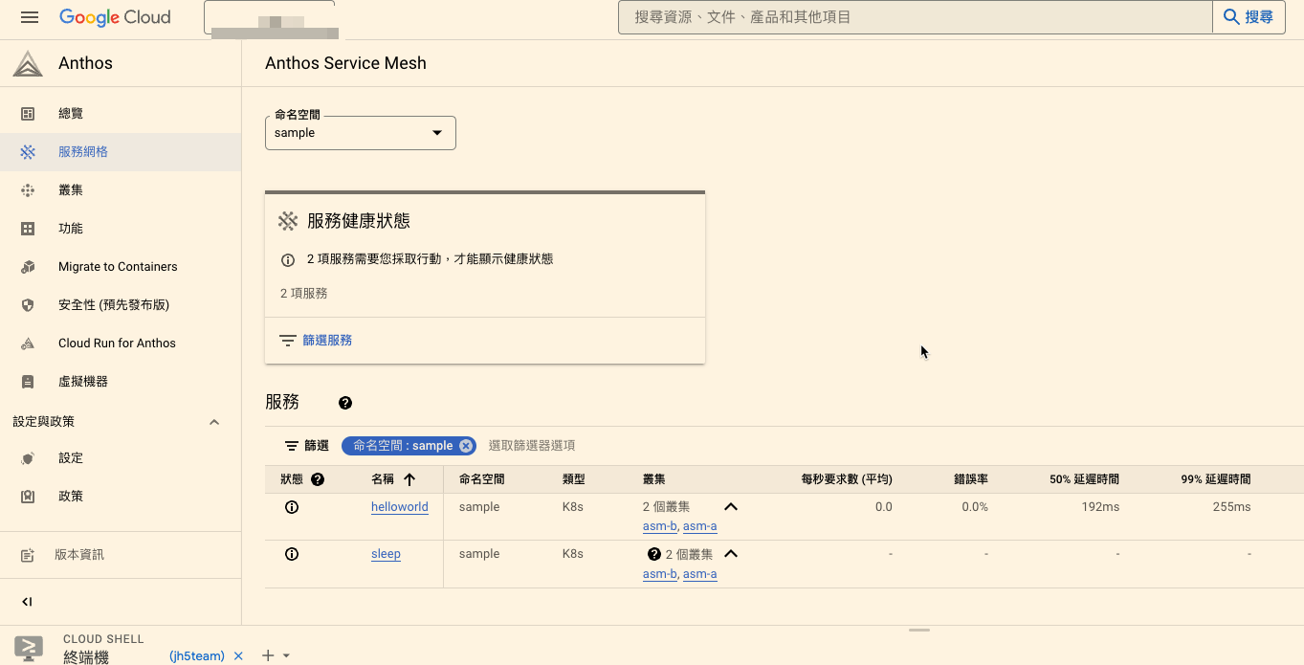Collapse the 設定與政策 section chevron
Viewport: 1304px width, 665px height.
click(214, 422)
